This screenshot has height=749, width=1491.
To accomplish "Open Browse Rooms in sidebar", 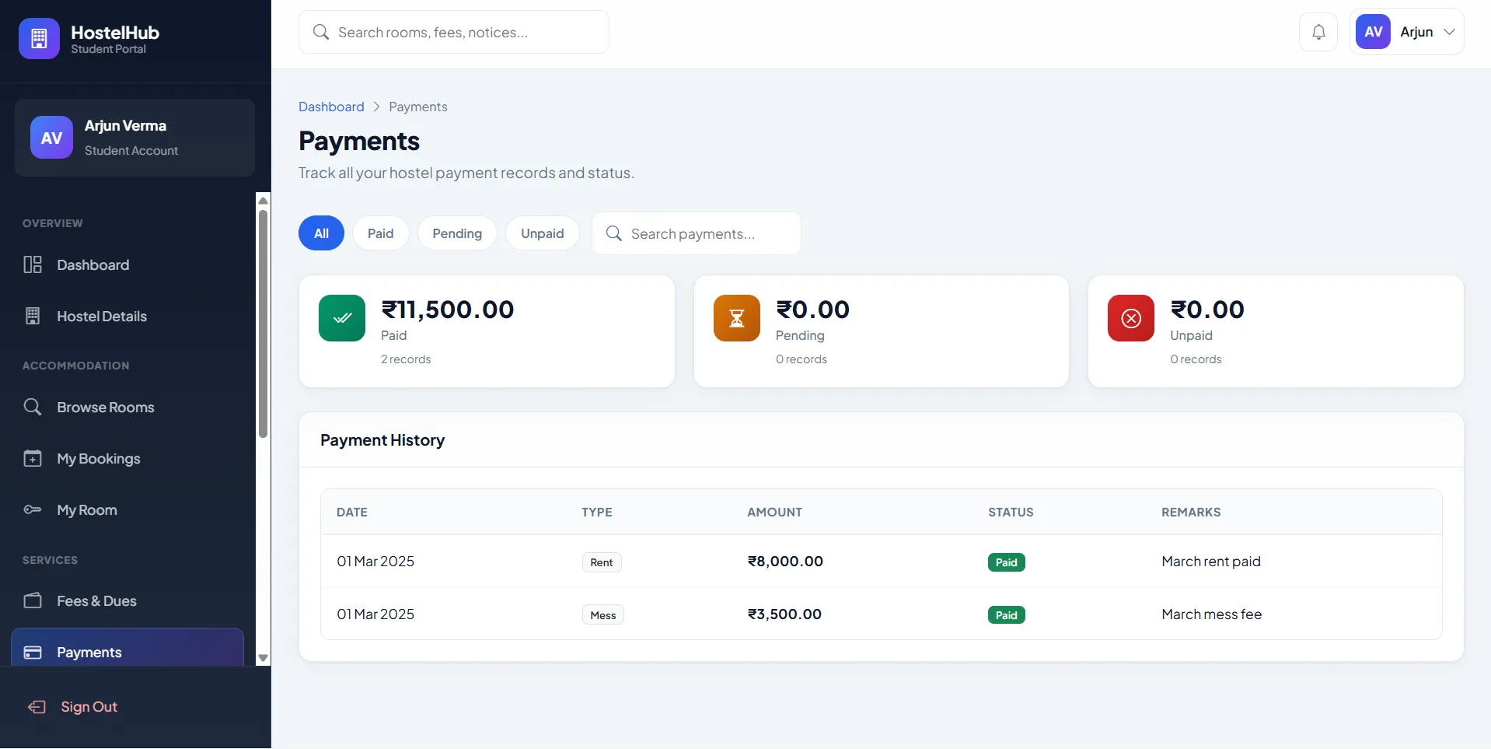I will (127, 408).
